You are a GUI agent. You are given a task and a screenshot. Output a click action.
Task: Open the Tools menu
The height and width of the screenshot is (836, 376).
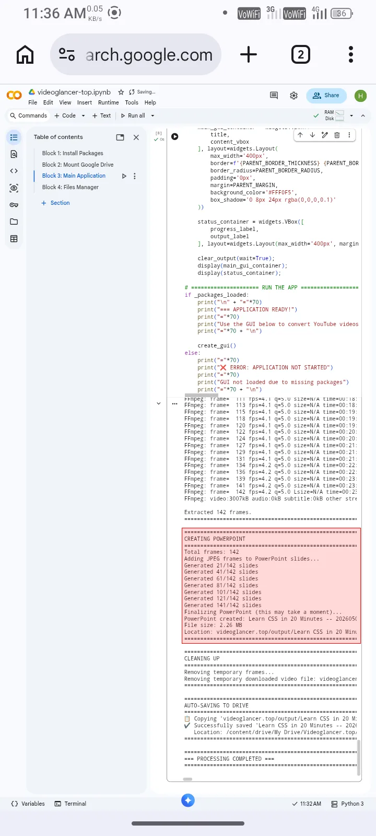coord(132,102)
